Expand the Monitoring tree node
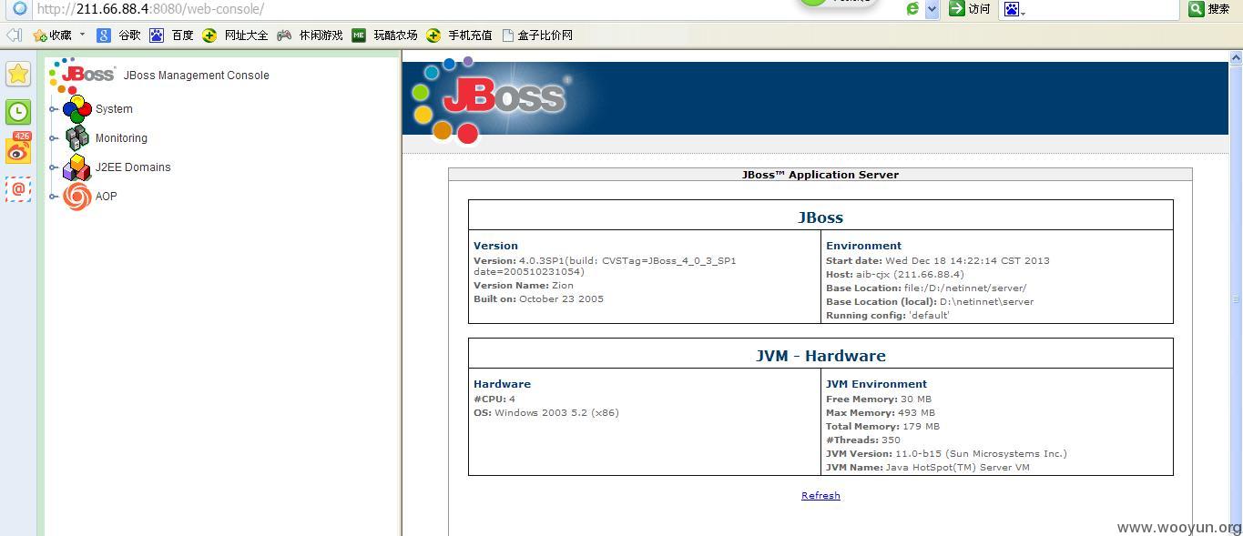Viewport: 1243px width, 536px height. 54,138
